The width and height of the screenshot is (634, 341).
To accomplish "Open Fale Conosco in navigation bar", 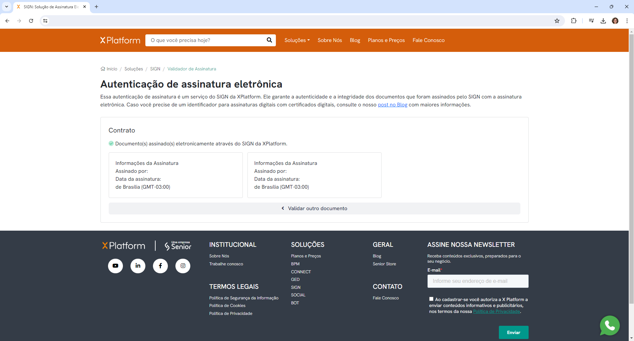I will (429, 40).
